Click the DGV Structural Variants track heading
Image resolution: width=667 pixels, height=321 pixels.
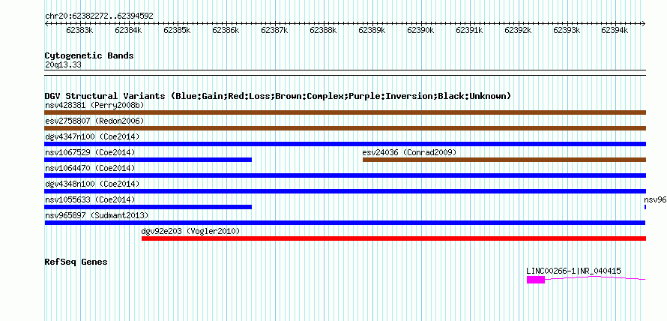click(278, 96)
